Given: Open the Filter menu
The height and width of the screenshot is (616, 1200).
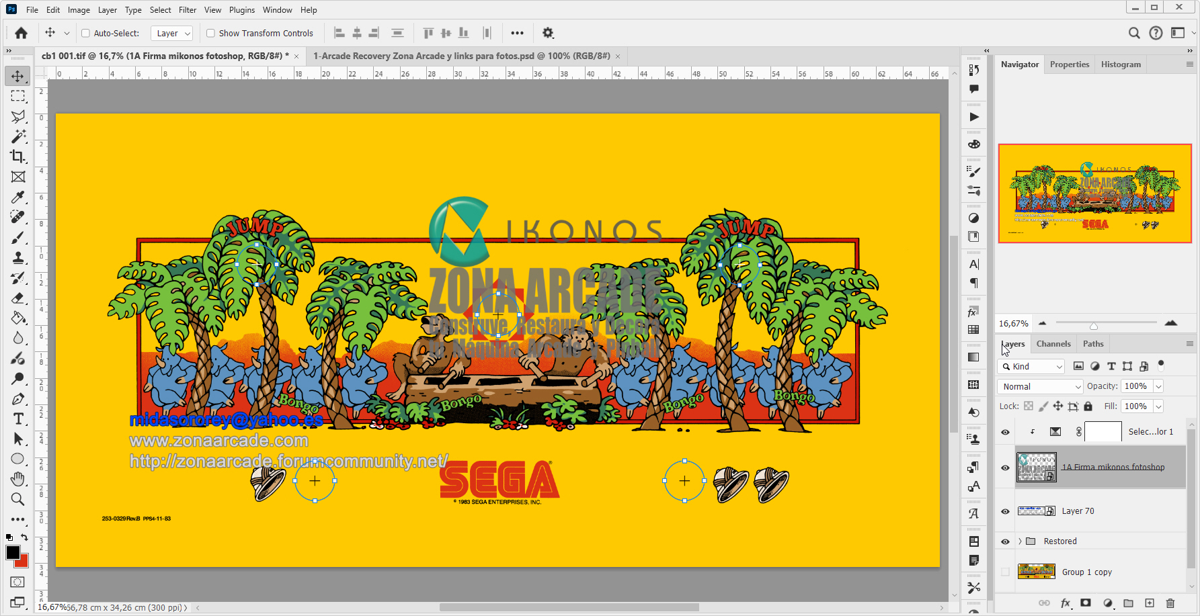Looking at the screenshot, I should click(x=188, y=10).
